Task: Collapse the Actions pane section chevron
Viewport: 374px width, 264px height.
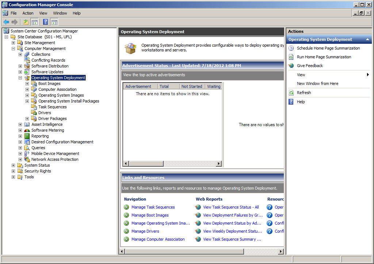Action: tap(367, 39)
